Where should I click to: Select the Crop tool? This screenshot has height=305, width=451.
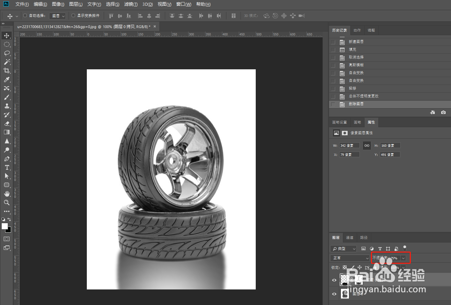pyautogui.click(x=7, y=71)
